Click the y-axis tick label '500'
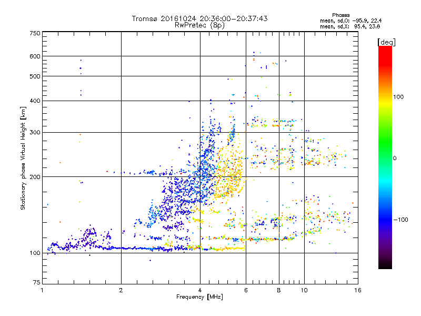421x316 pixels. click(x=35, y=76)
